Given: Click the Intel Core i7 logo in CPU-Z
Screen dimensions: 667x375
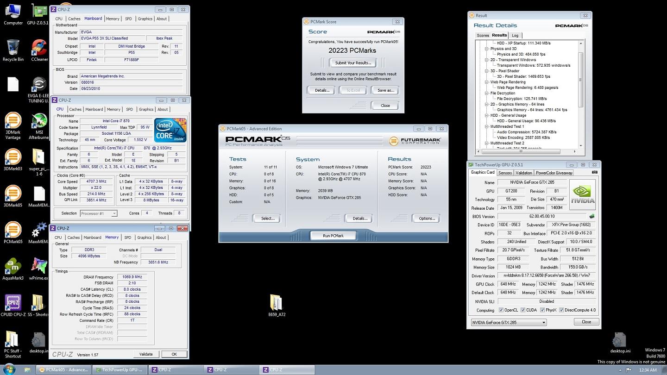Looking at the screenshot, I should click(170, 130).
